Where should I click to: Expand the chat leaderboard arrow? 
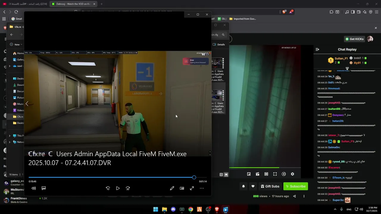tap(347, 68)
